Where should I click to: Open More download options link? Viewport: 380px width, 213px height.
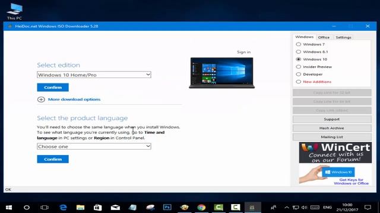coord(74,99)
